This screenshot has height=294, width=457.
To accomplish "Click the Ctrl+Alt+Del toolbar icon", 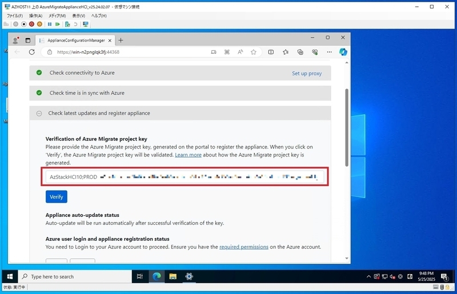I will click(6, 24).
